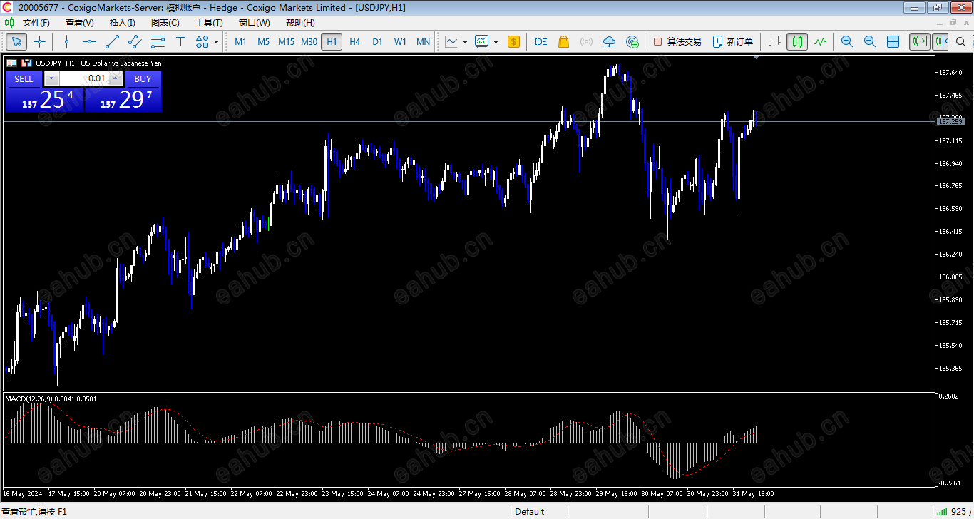This screenshot has width=974, height=519.
Task: Switch to MN timeframe
Action: pos(423,41)
